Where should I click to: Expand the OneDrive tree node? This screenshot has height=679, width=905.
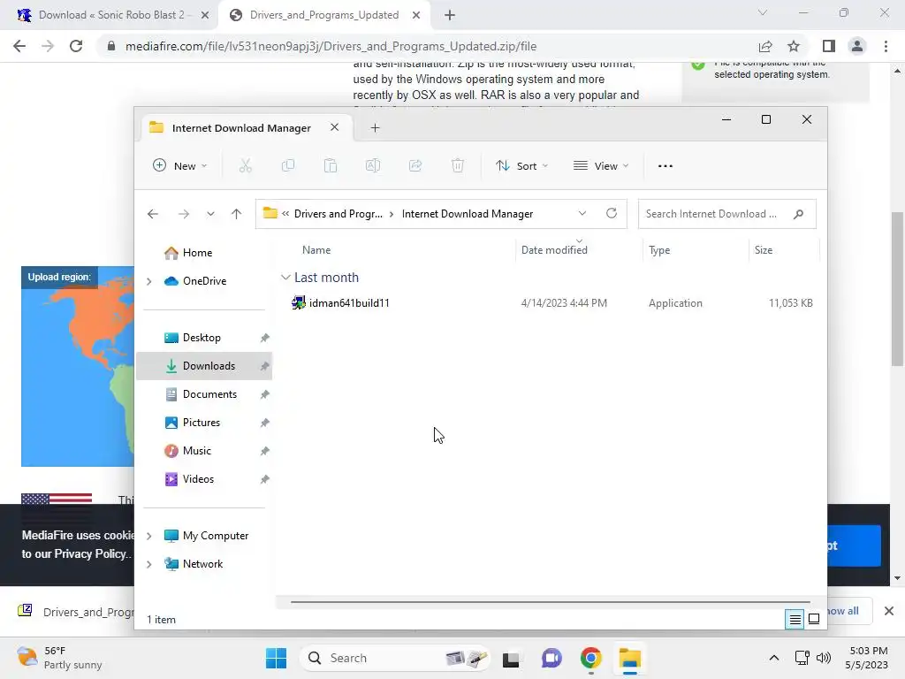tap(148, 281)
